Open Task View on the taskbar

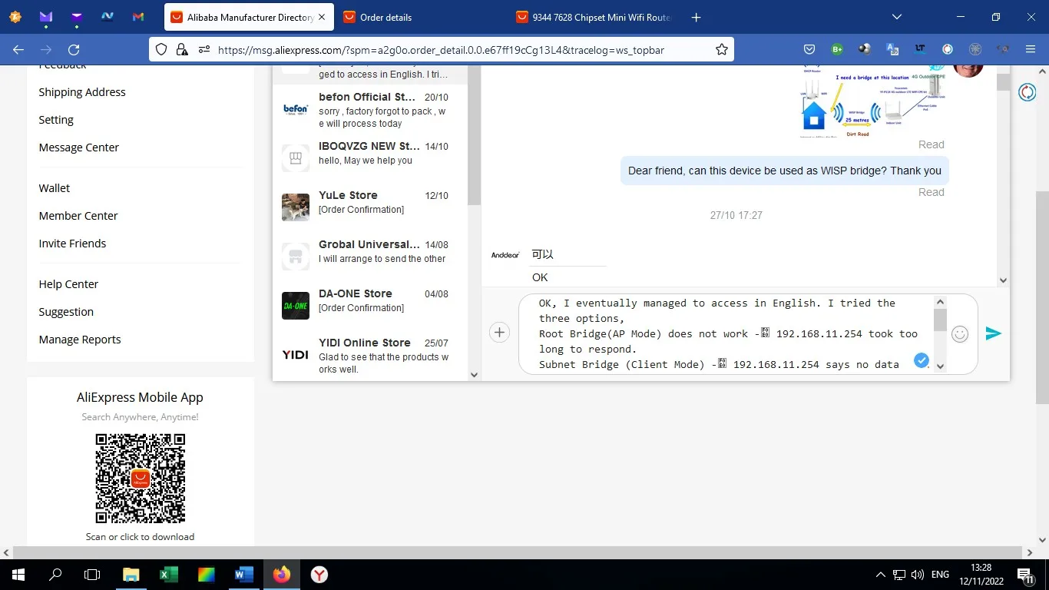tap(92, 575)
